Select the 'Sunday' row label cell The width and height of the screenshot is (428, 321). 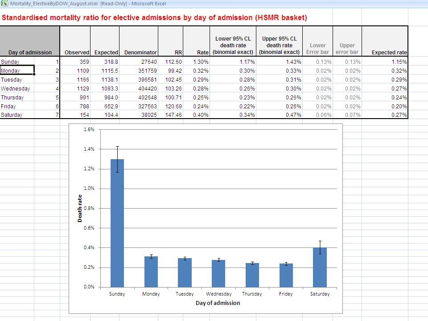pos(17,62)
